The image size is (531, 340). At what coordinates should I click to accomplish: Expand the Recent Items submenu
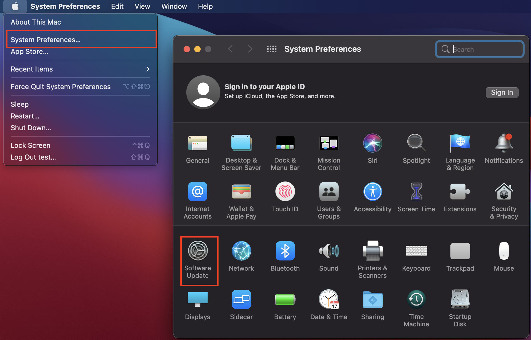(31, 69)
